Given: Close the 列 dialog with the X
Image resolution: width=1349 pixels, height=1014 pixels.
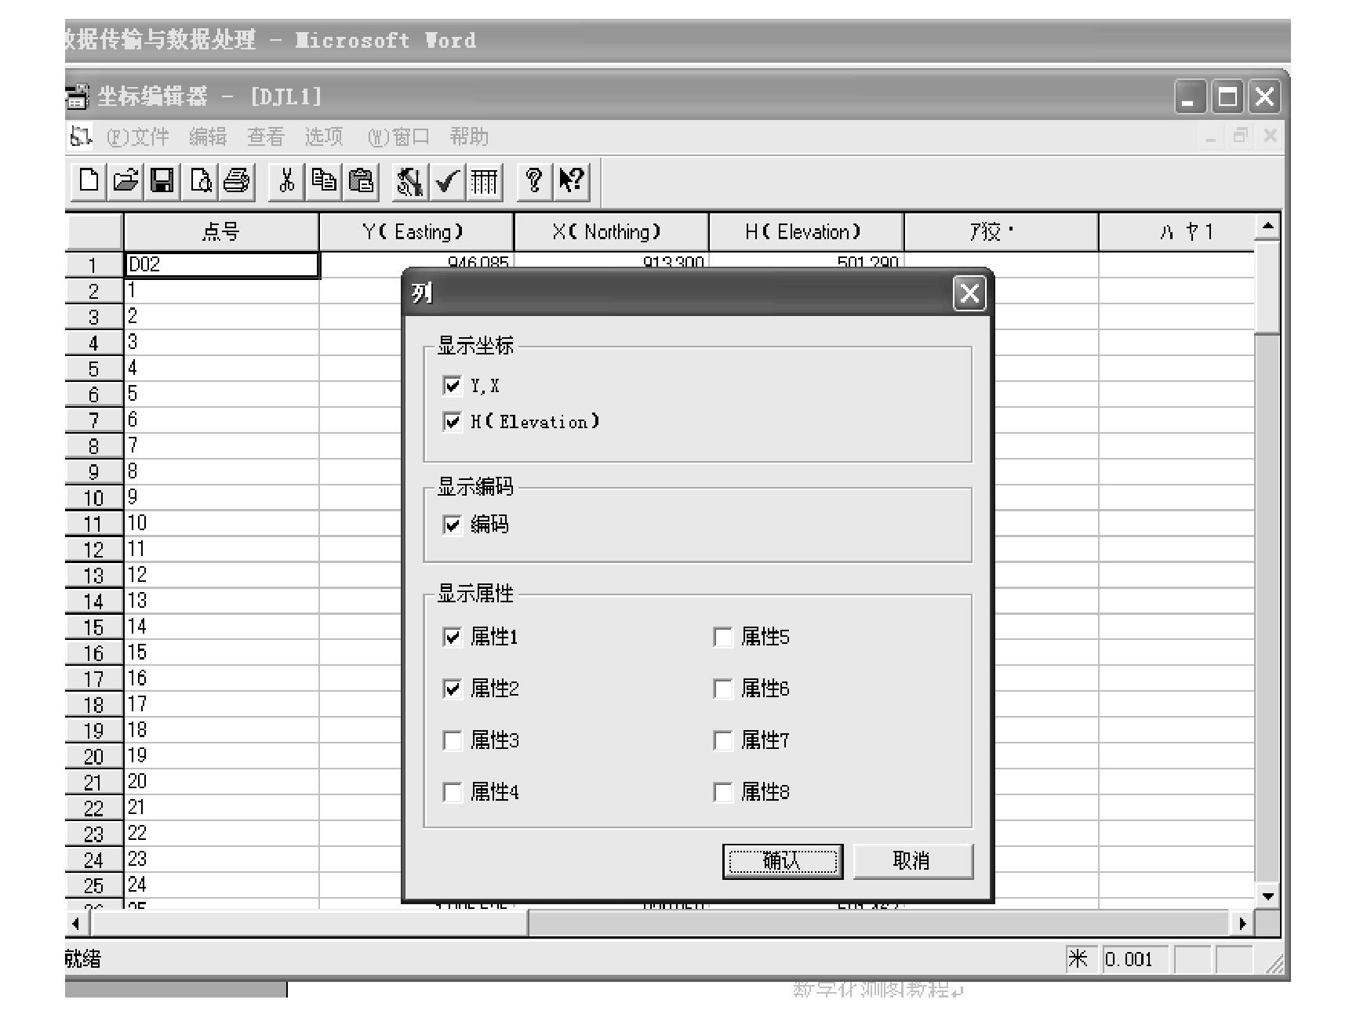Looking at the screenshot, I should (969, 294).
